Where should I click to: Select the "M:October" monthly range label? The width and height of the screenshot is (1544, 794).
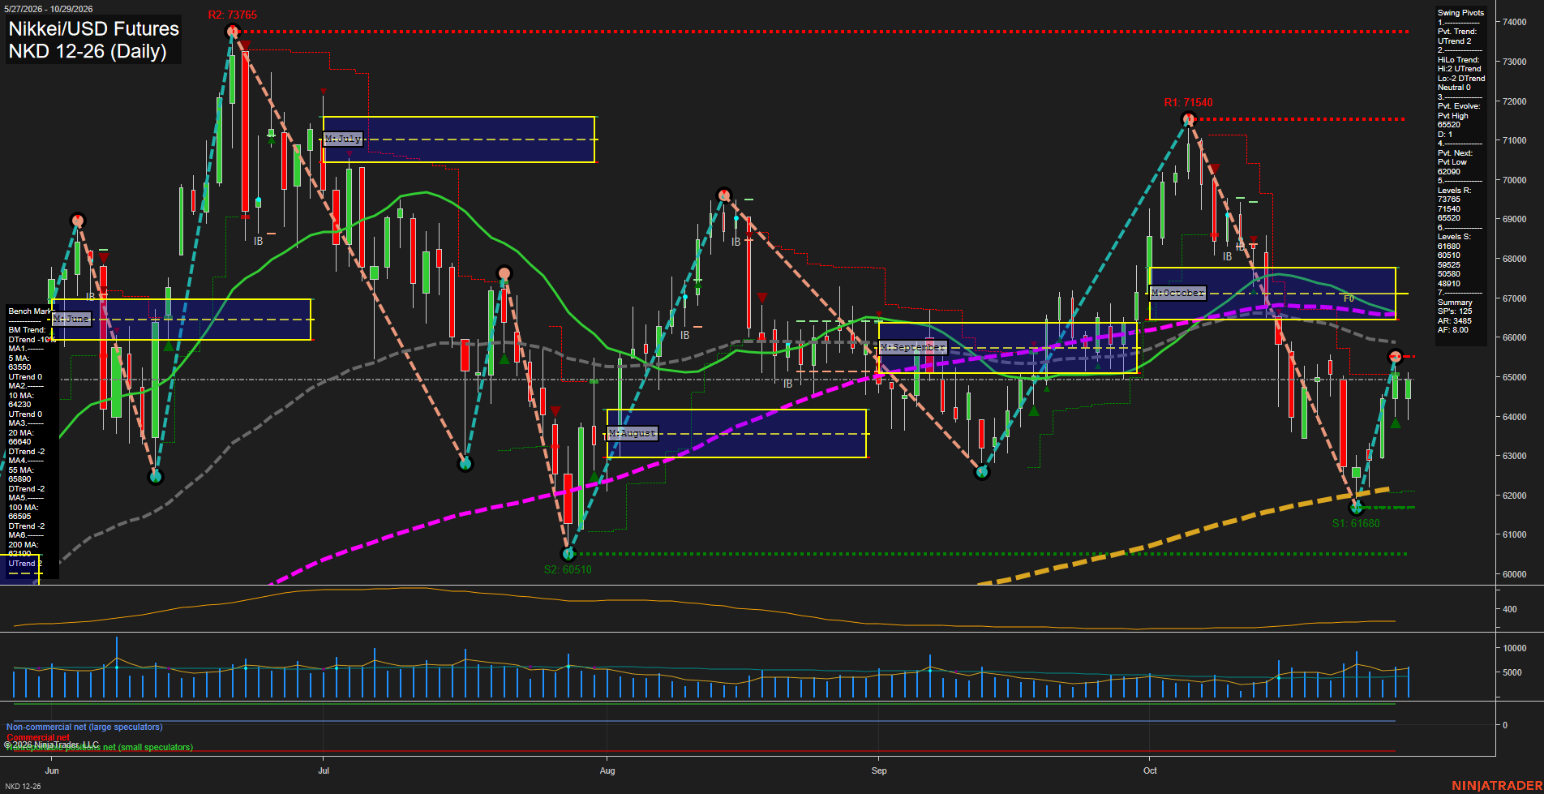coord(1177,294)
